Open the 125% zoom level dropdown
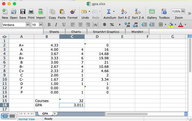This screenshot has height=121, width=192. pyautogui.click(x=183, y=11)
